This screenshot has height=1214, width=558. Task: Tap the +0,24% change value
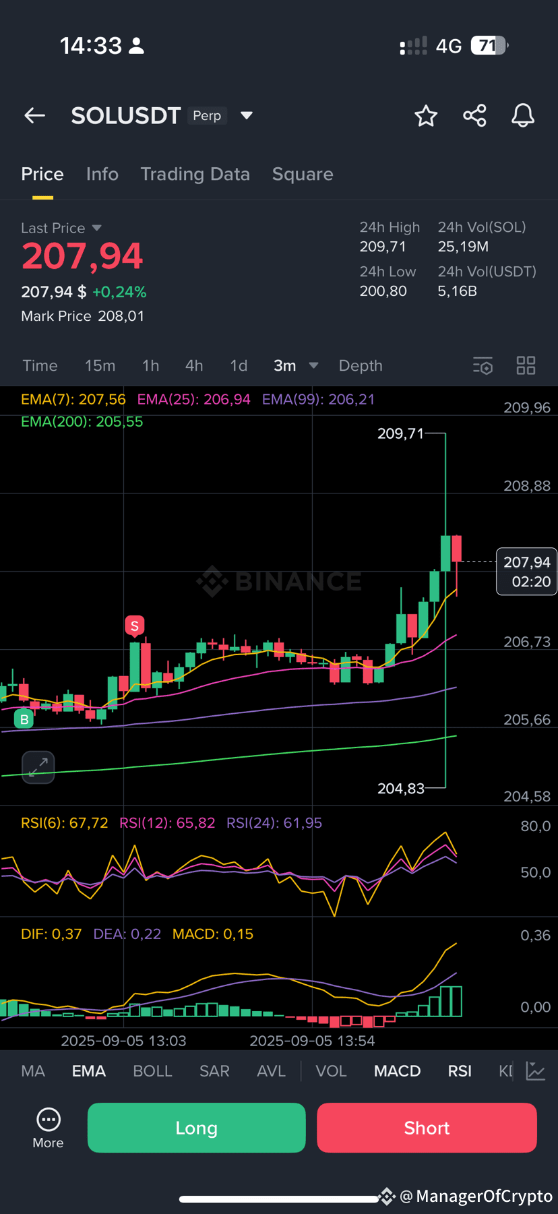click(x=119, y=292)
